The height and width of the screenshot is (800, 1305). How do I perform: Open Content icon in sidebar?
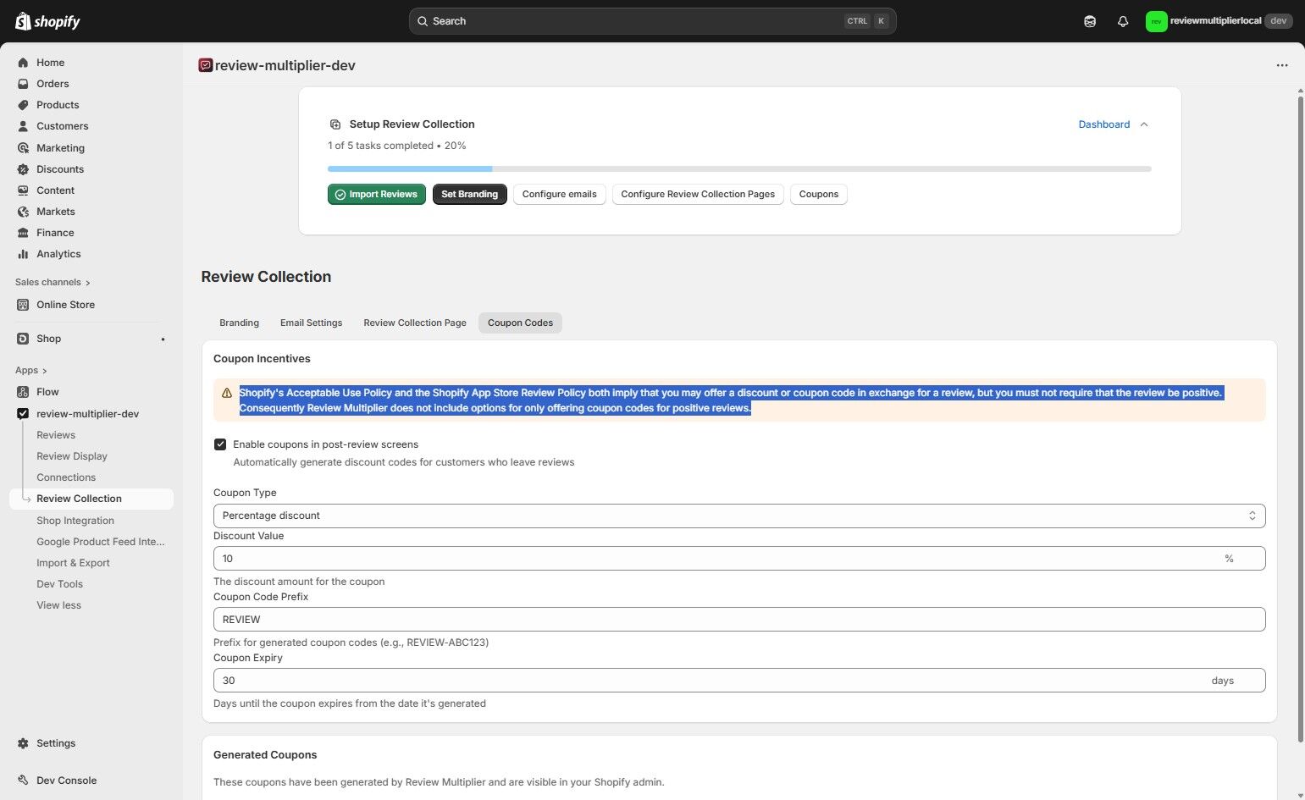23,190
